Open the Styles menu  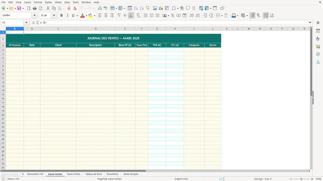coord(48,2)
